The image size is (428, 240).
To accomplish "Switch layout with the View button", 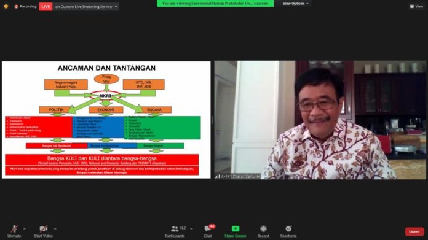I will (416, 6).
